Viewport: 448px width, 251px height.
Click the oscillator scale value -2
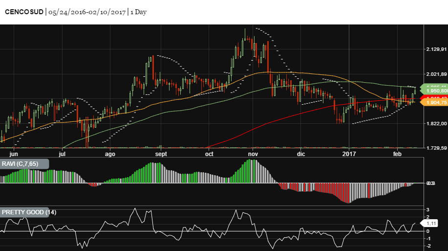click(427, 246)
